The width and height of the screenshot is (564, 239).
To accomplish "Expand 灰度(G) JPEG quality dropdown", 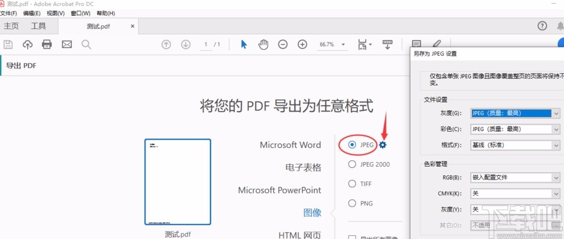I will 557,113.
